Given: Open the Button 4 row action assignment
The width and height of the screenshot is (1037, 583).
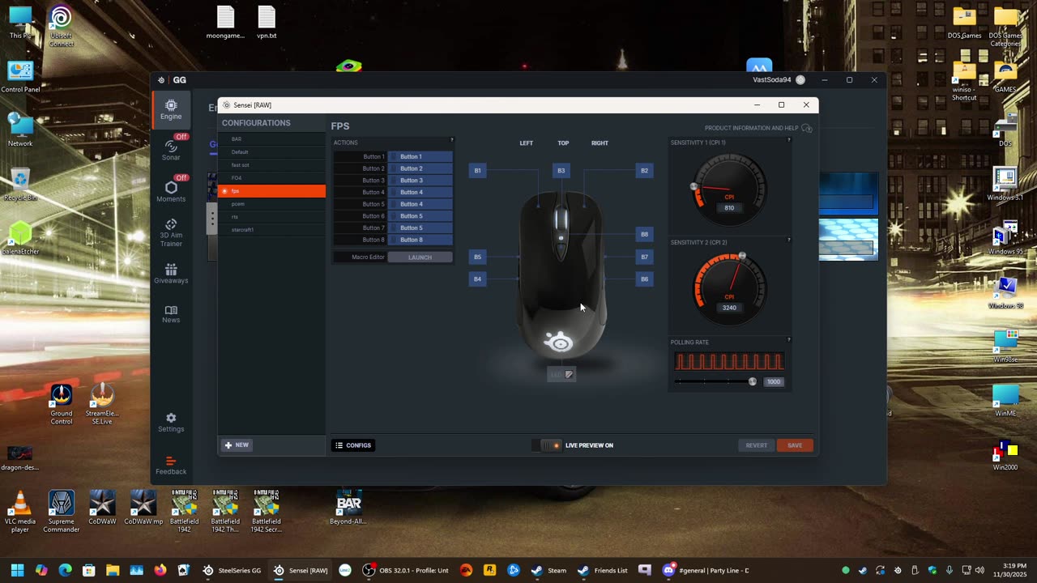Looking at the screenshot, I should 420,192.
